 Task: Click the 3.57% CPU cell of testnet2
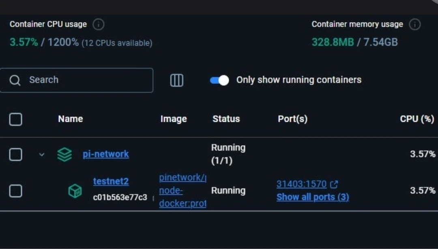coord(423,191)
